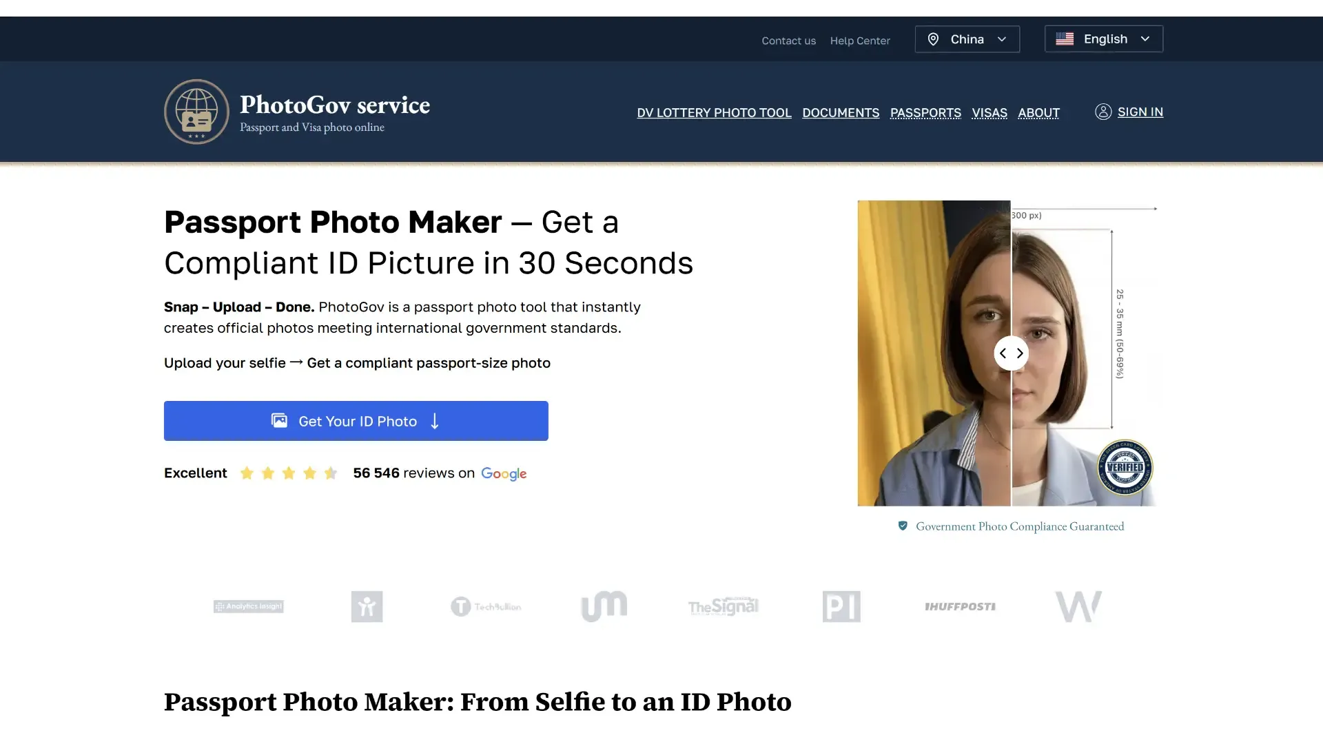This screenshot has width=1323, height=744.
Task: Click the 56 546 reviews text
Action: [x=414, y=473]
